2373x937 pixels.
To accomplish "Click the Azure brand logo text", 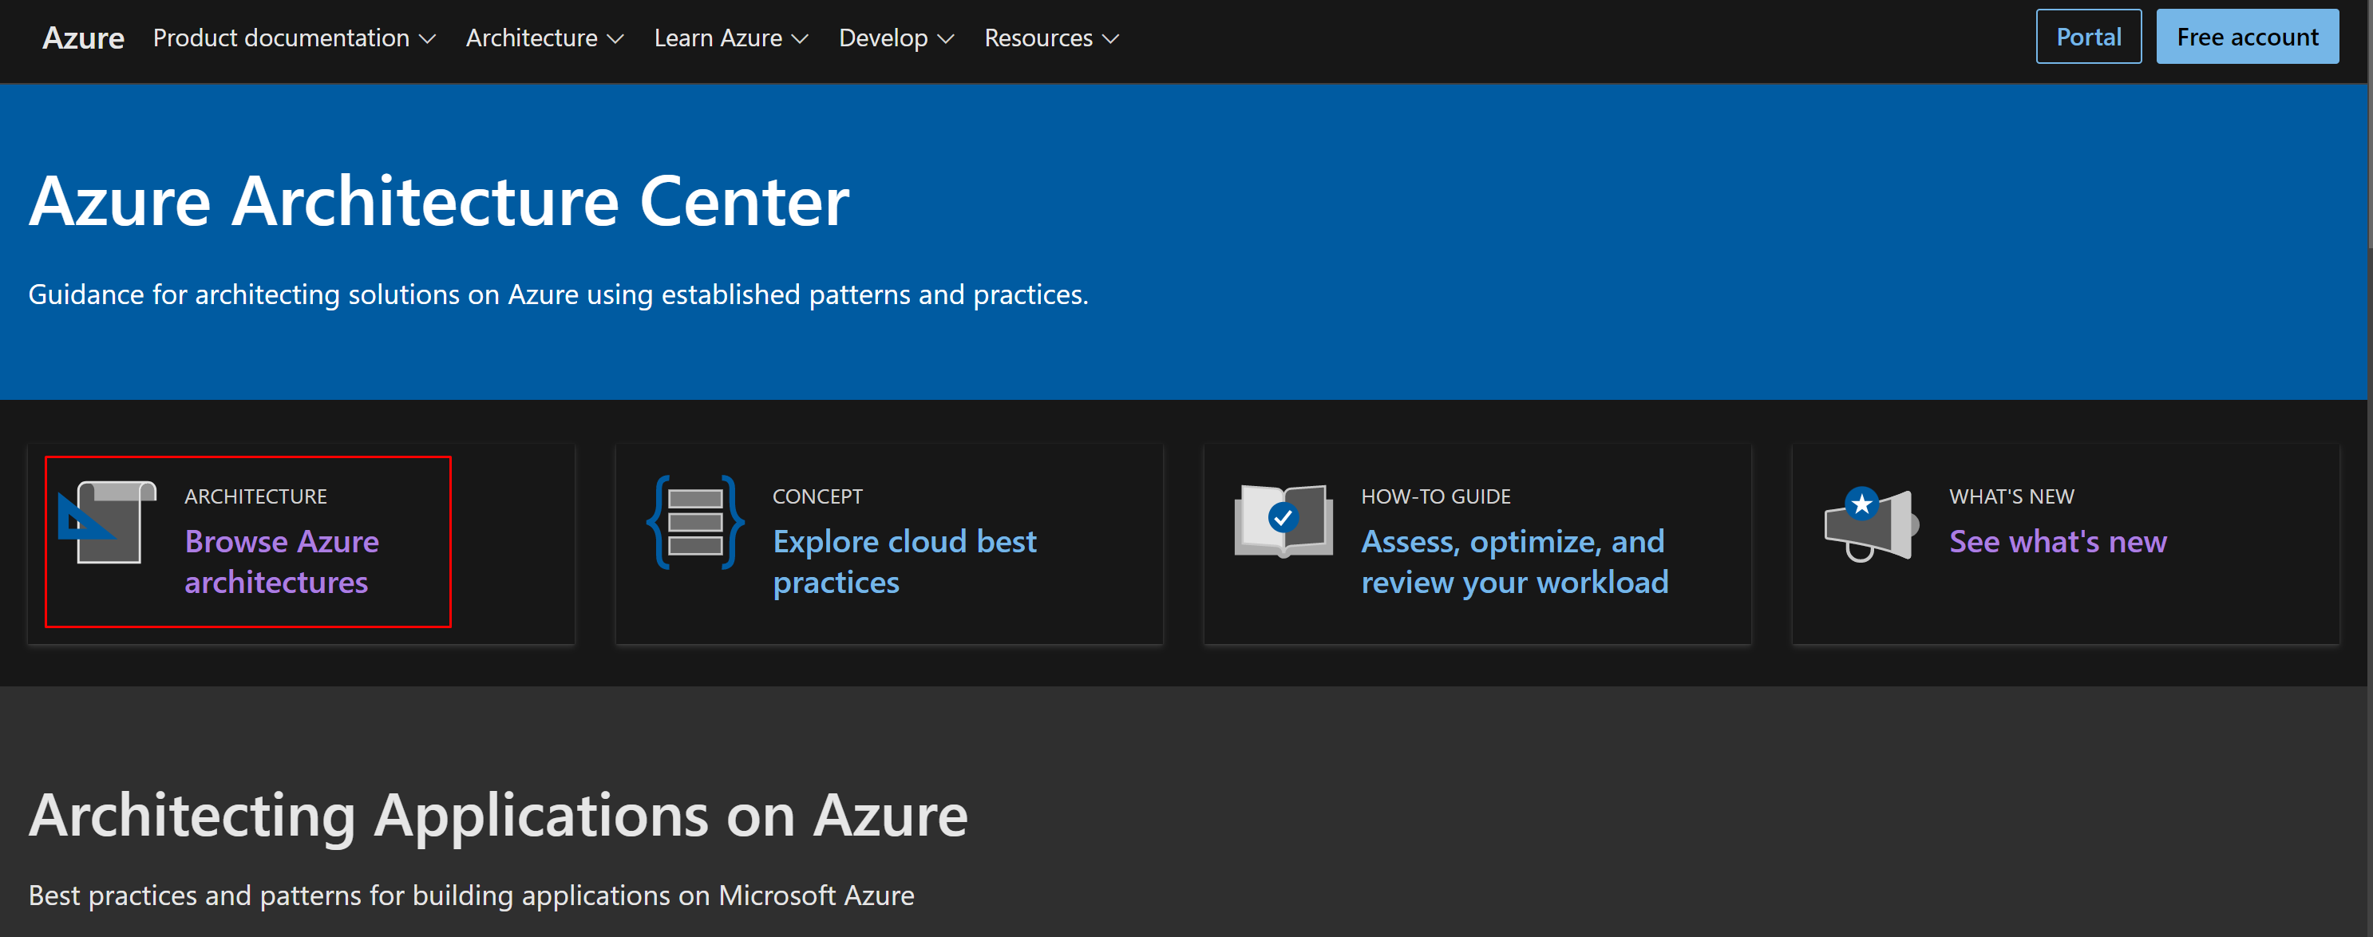I will pyautogui.click(x=83, y=38).
